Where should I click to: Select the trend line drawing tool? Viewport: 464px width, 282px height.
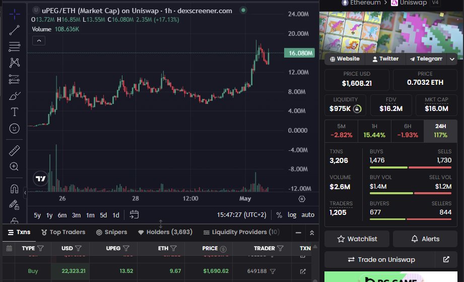pyautogui.click(x=14, y=30)
